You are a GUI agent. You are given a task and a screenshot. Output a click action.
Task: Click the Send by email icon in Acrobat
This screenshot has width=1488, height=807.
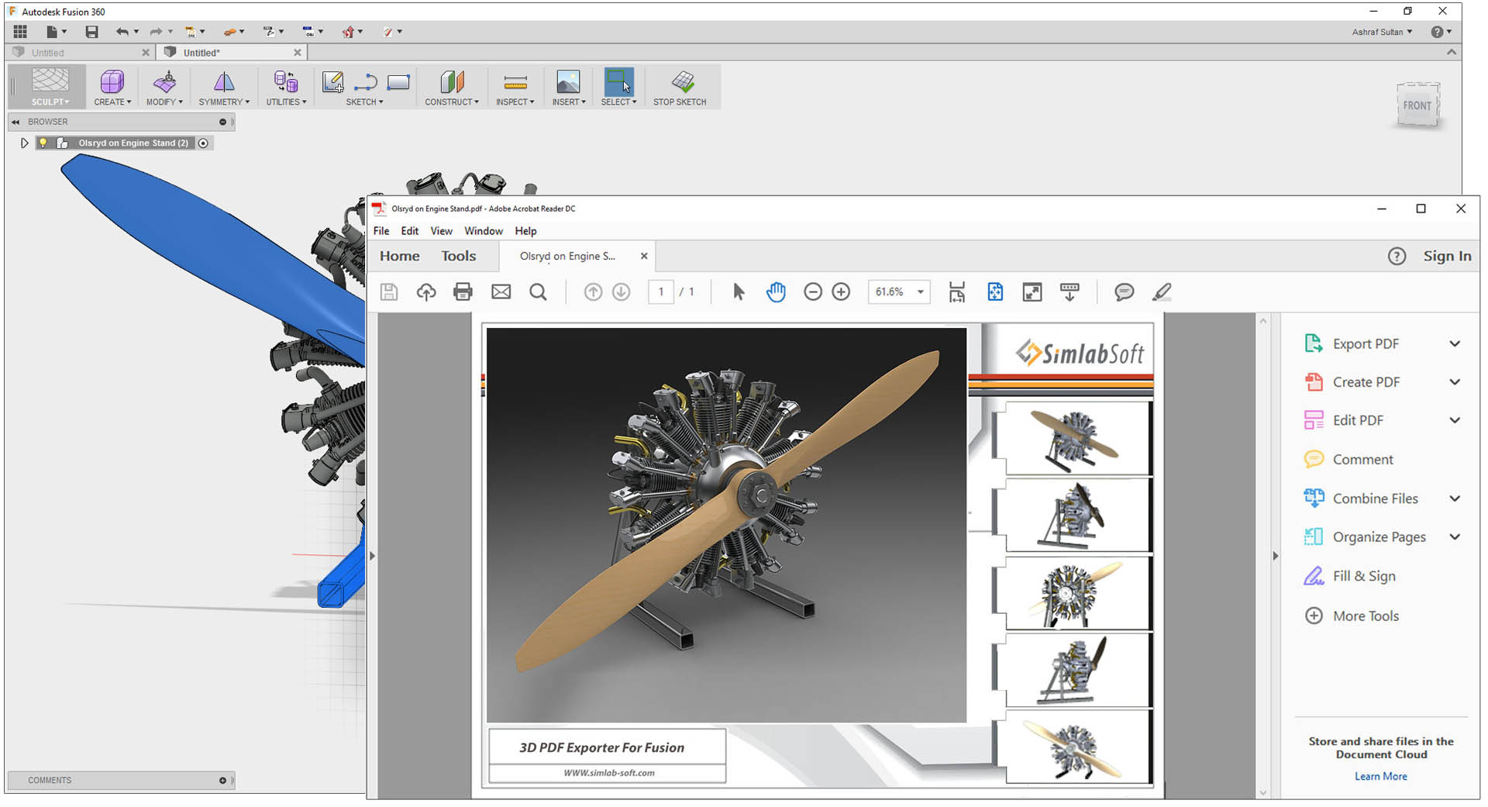[x=501, y=291]
